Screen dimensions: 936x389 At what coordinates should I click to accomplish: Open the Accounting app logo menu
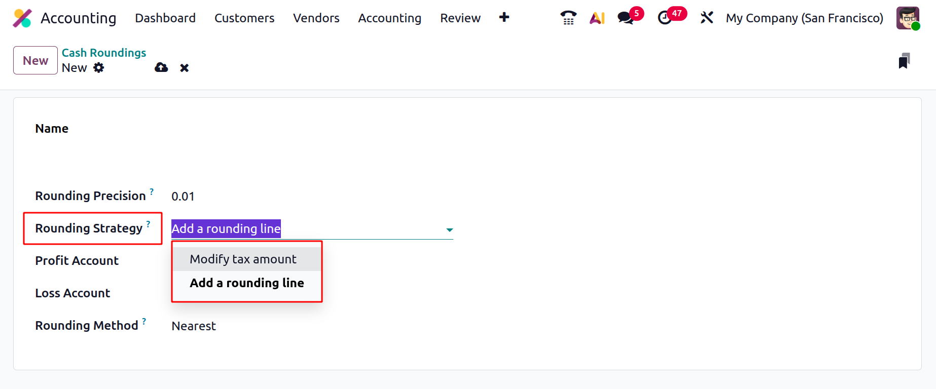coord(22,18)
